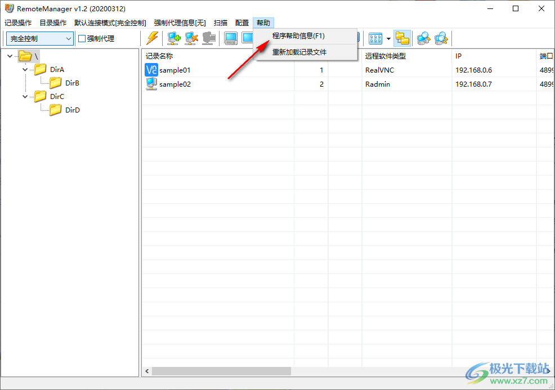Viewport: 555px width, 390px height.
Task: Click the root open folder icon
Action: (x=25, y=56)
